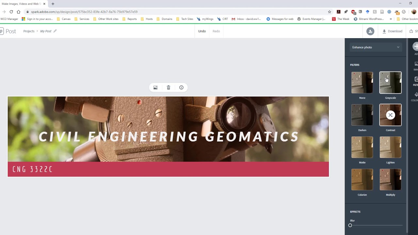Click the Blur slider handle
The height and width of the screenshot is (235, 418).
[350, 225]
